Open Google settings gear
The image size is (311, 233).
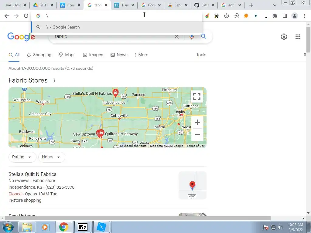284,37
